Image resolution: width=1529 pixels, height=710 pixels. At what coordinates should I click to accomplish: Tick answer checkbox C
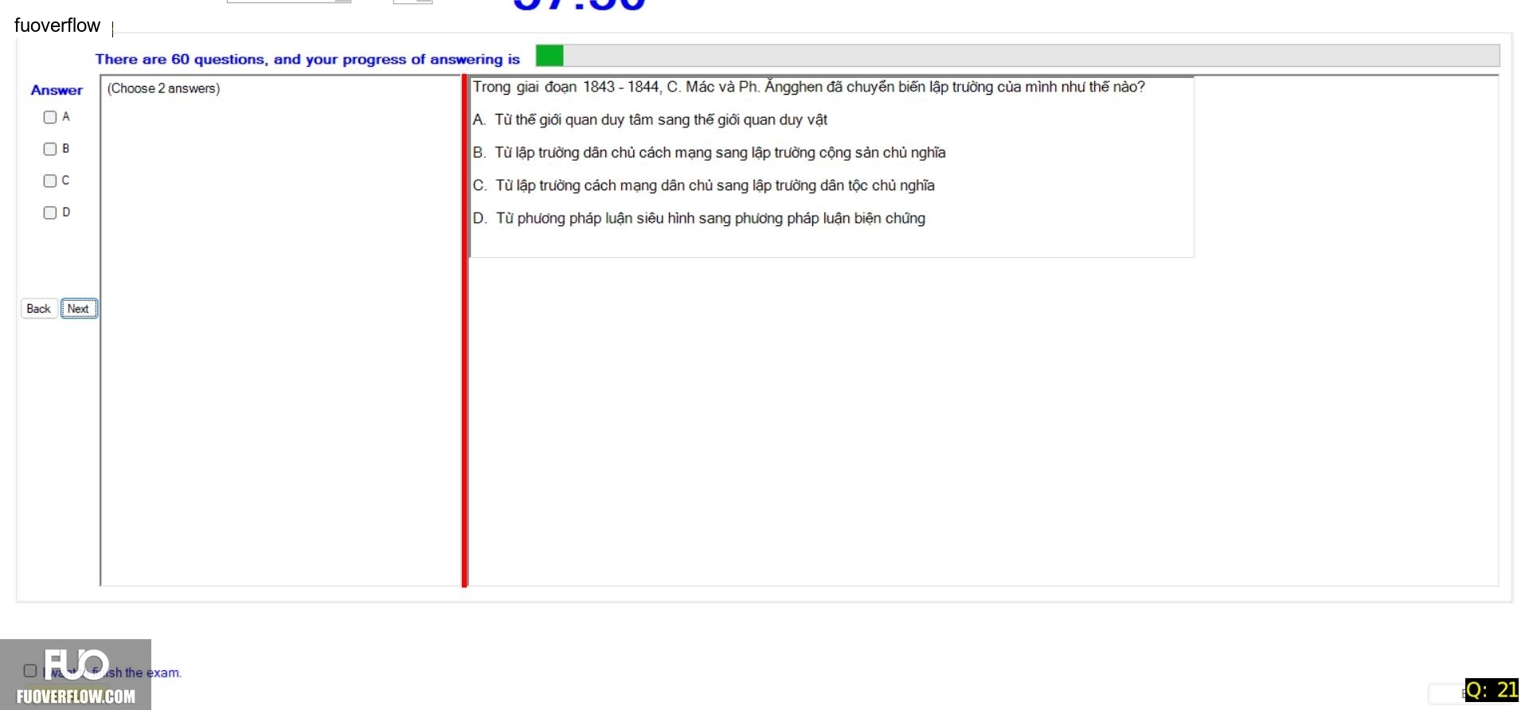tap(50, 181)
